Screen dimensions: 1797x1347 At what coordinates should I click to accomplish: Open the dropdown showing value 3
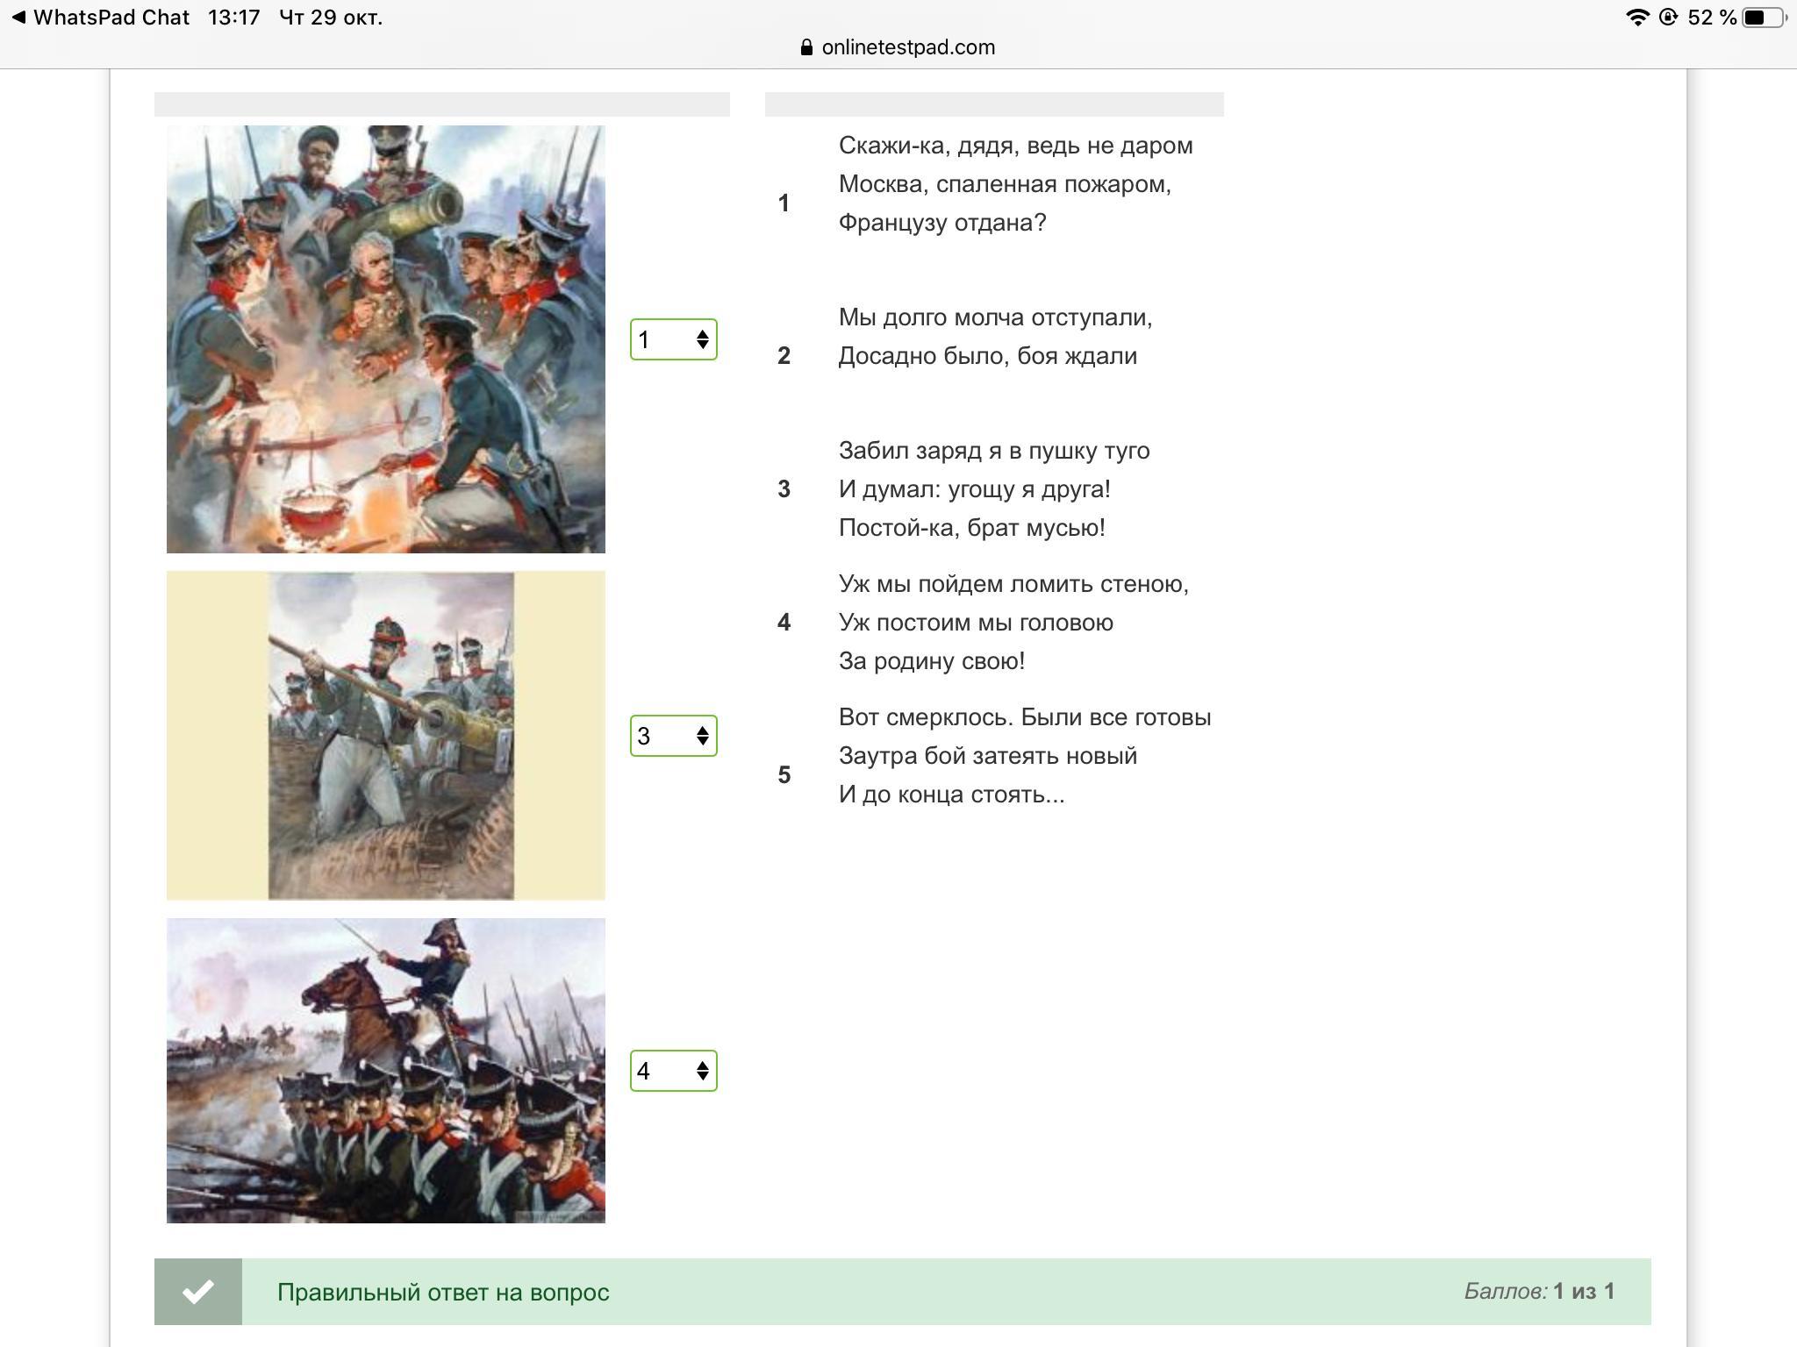[x=673, y=736]
